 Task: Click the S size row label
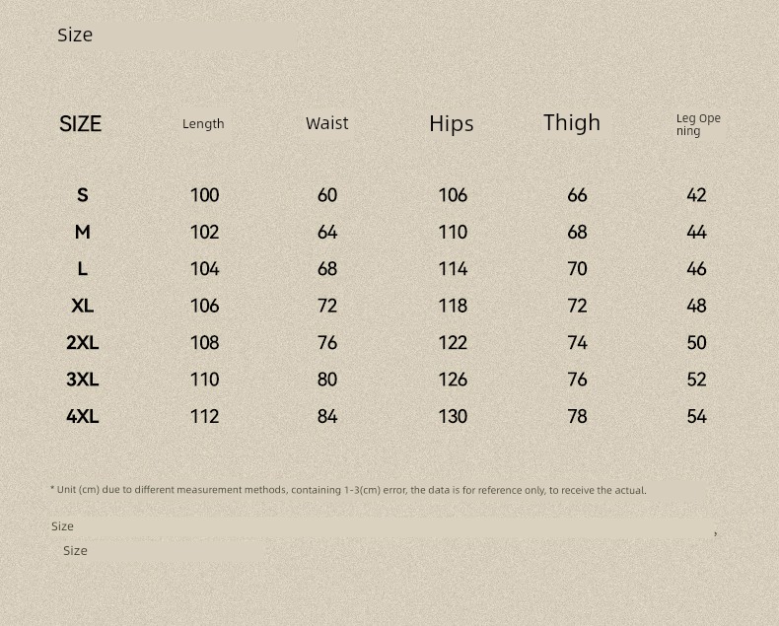coord(83,195)
